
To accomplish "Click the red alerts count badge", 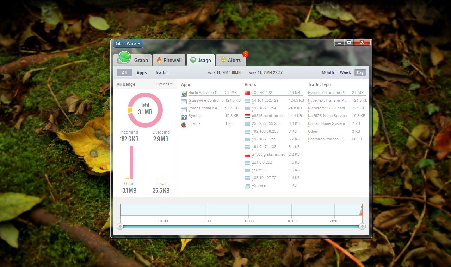I will click(x=246, y=54).
